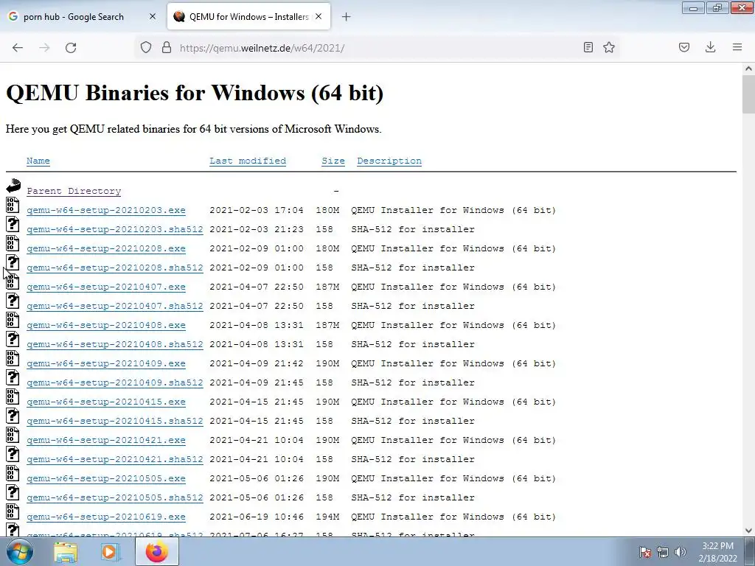Click binary file icon for qemu-w64-setup-20210415.exe
755x566 pixels.
tap(13, 396)
